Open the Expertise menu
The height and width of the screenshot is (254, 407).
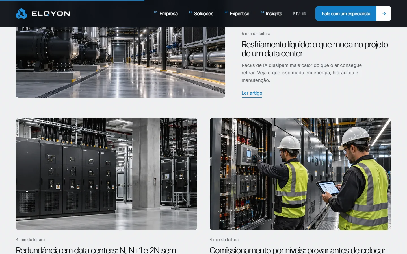(237, 14)
